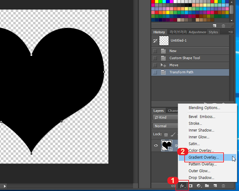239x191 pixels.
Task: Create a new group with the folder icon
Action: coord(207,185)
